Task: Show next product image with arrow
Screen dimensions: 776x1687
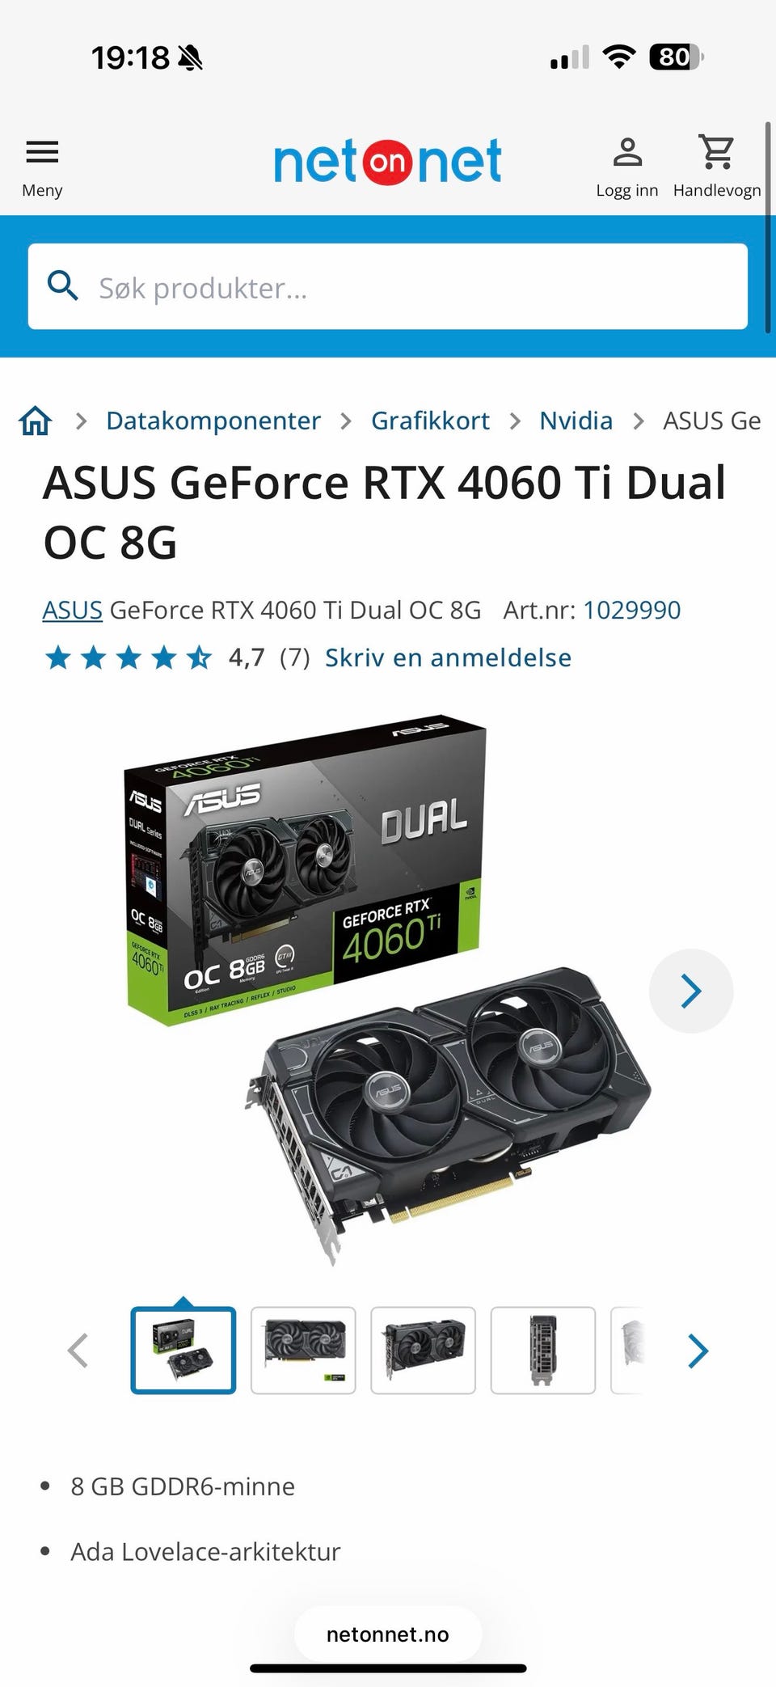Action: 691,991
